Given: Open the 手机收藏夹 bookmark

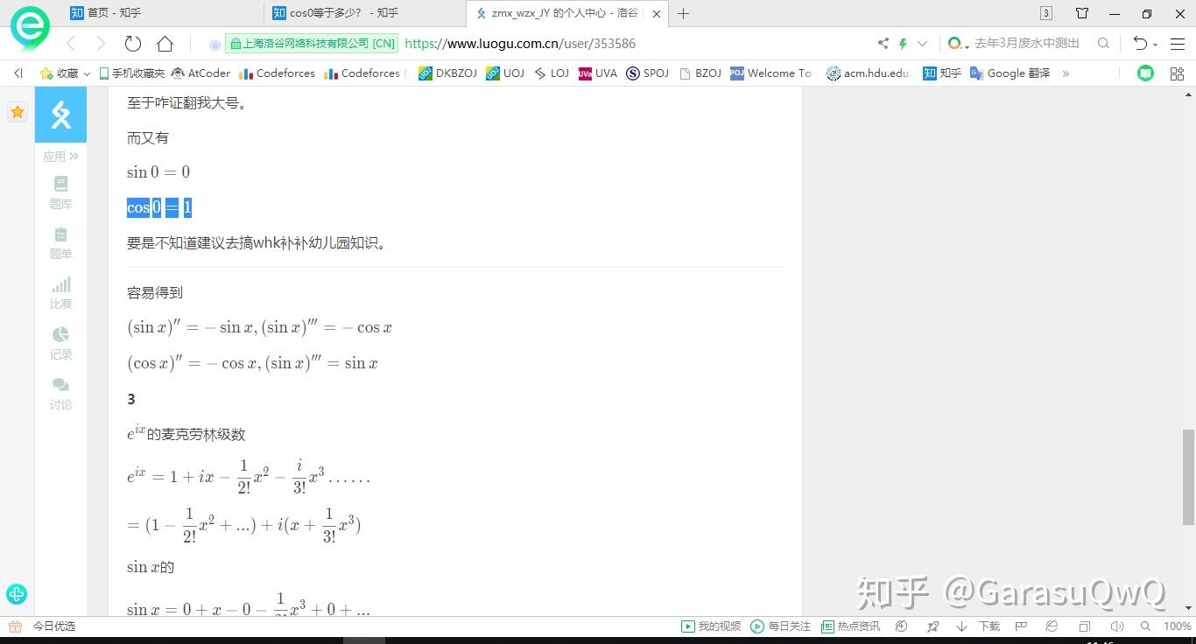Looking at the screenshot, I should tap(132, 73).
